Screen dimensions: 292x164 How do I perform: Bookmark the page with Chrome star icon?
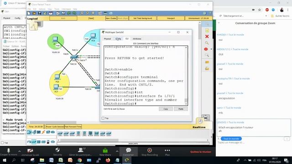point(260,10)
